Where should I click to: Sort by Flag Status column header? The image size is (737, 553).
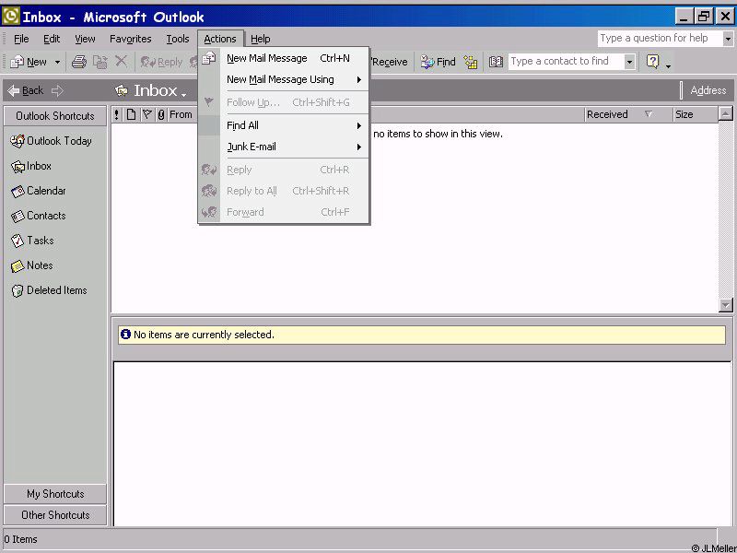(147, 114)
